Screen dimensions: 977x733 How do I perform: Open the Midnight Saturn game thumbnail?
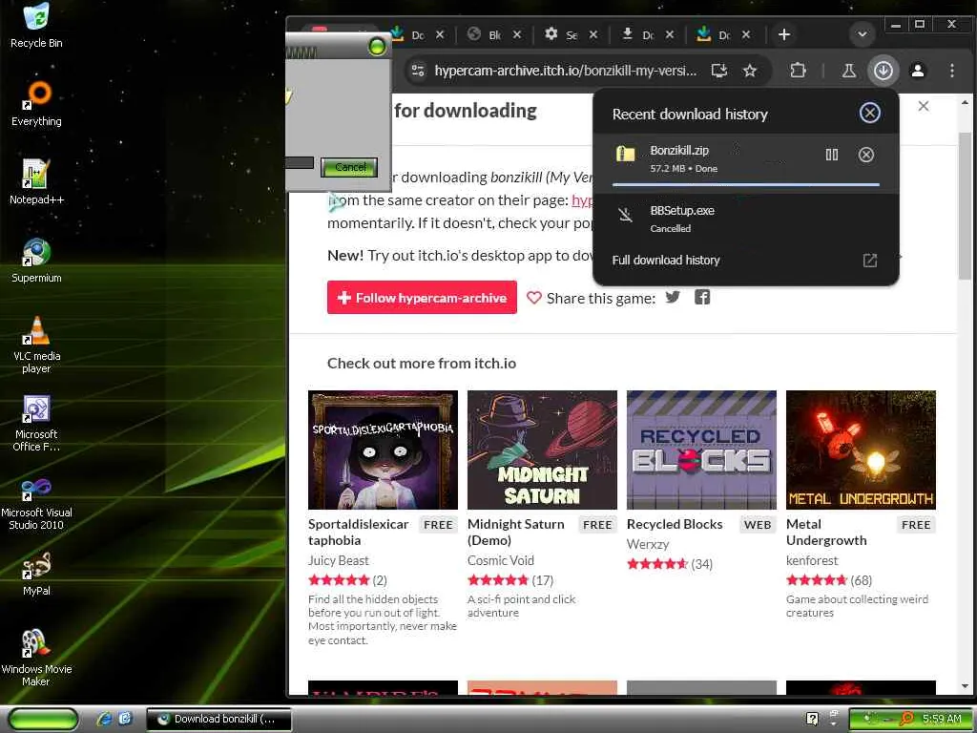(x=542, y=450)
